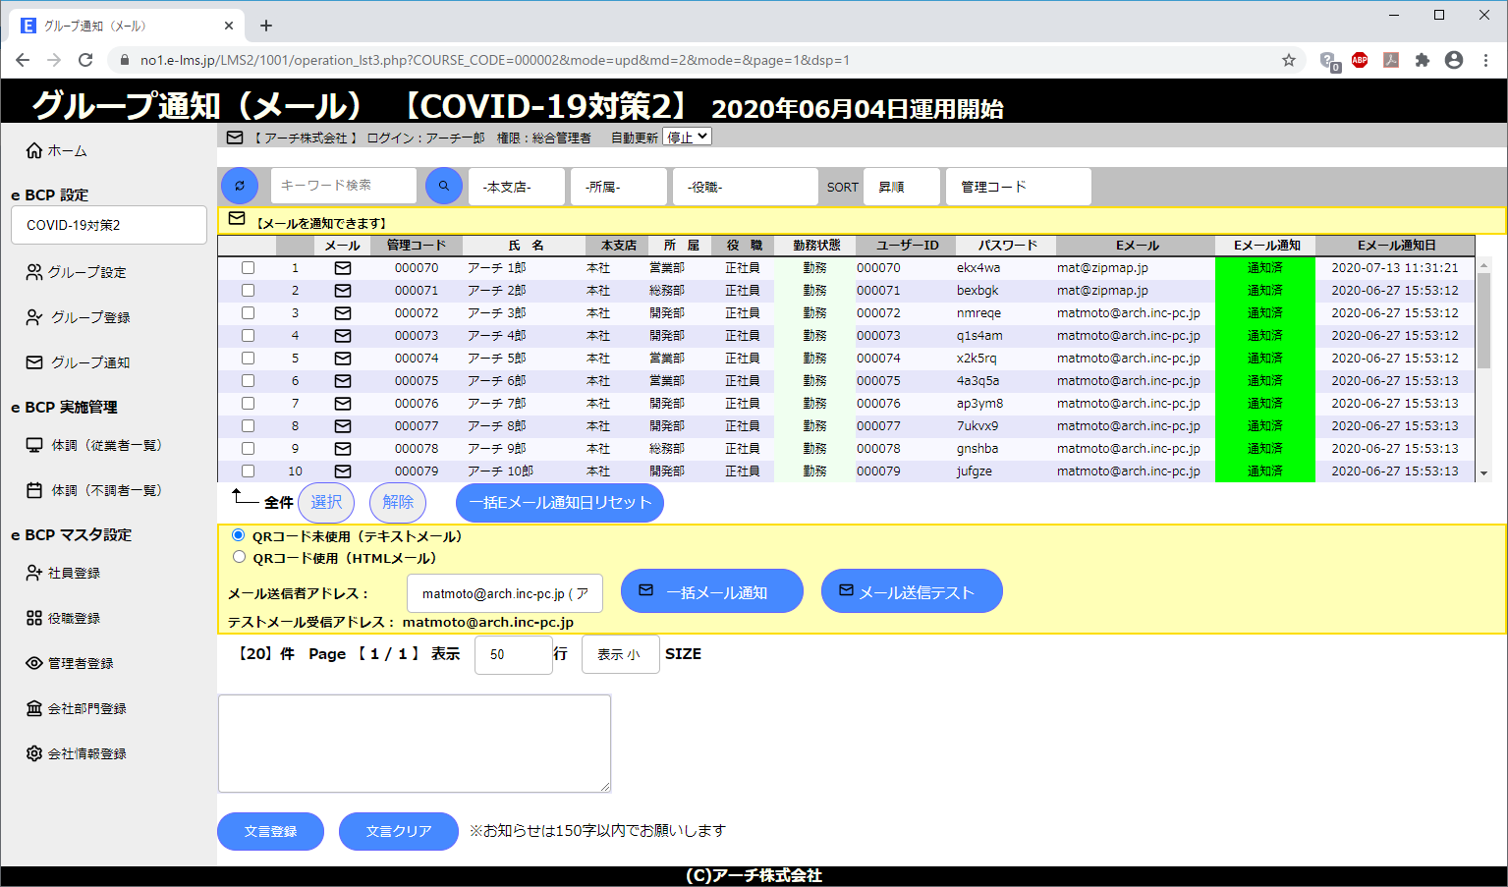Expand the -本支店- filter dropdown
This screenshot has height=887, width=1508.
517,187
